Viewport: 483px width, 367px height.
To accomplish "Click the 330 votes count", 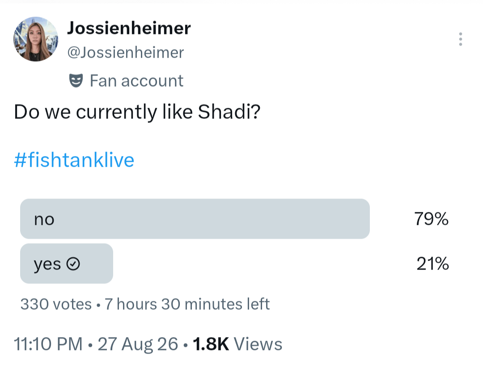I will [56, 304].
